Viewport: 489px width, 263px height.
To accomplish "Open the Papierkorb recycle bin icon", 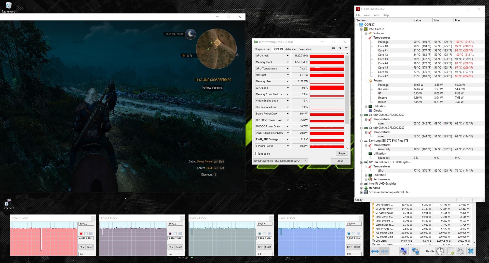I will (9, 6).
